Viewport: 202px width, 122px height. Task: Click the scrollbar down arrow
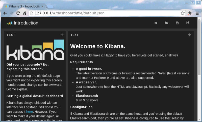[x=199, y=119]
